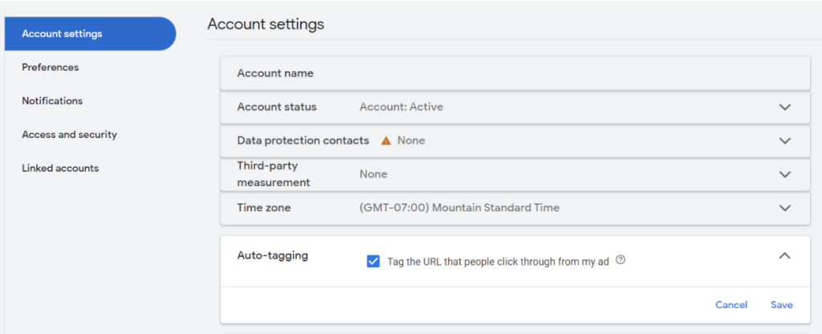Viewport: 822px width, 334px height.
Task: Click the Account: Active status text
Action: tap(401, 107)
